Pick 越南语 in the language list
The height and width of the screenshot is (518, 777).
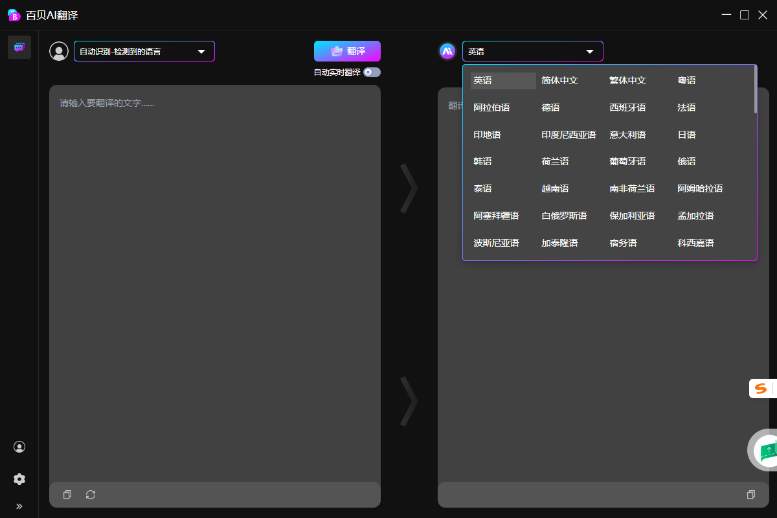coord(555,188)
